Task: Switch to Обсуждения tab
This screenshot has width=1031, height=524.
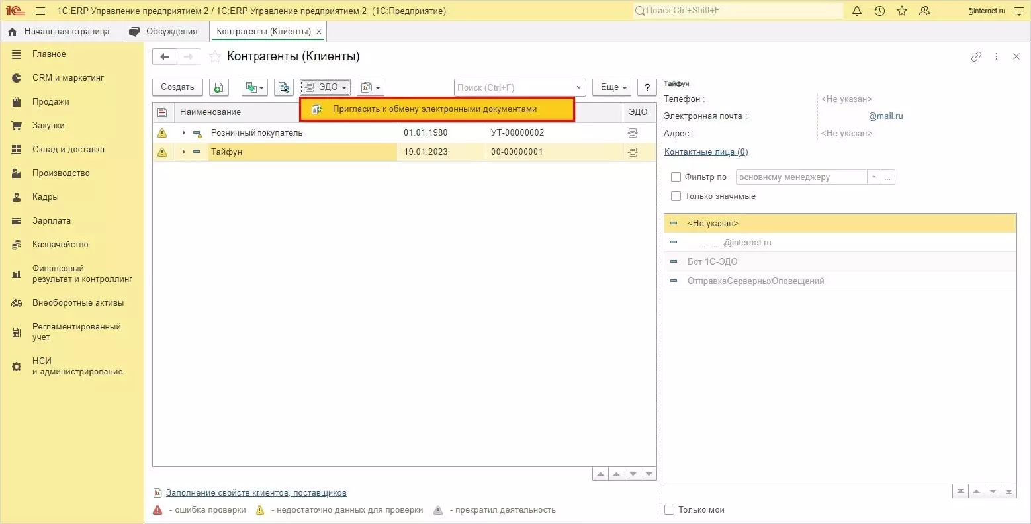Action: [x=165, y=32]
